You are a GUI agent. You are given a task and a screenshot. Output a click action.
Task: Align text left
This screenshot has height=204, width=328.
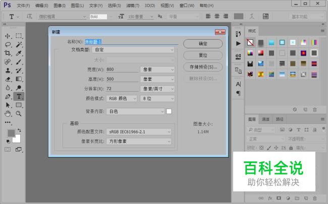pos(208,16)
